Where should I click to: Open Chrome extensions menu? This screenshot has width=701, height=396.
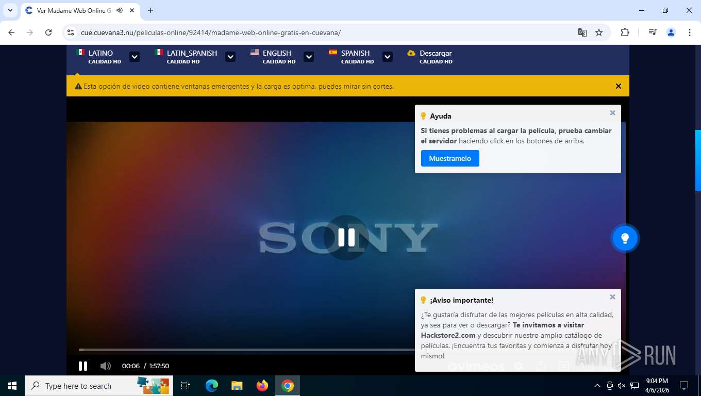pos(625,32)
